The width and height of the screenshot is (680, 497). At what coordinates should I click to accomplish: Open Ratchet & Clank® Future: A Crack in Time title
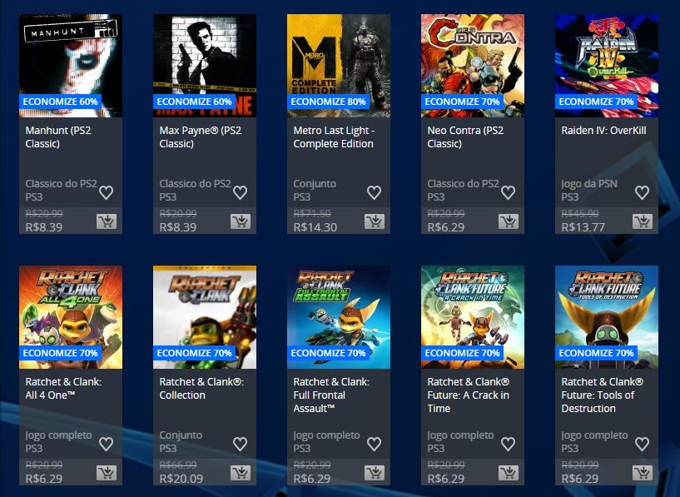(x=469, y=395)
